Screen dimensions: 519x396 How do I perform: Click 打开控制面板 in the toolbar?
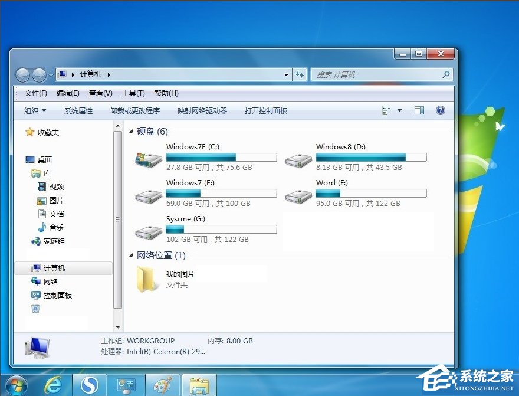pyautogui.click(x=265, y=110)
